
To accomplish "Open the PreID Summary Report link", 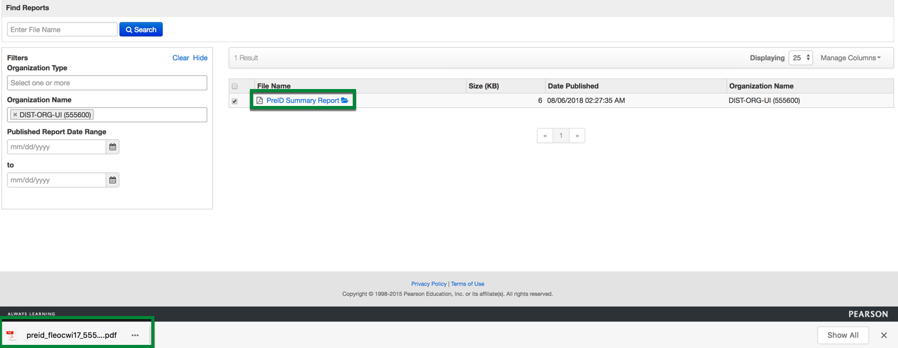I will click(x=303, y=100).
